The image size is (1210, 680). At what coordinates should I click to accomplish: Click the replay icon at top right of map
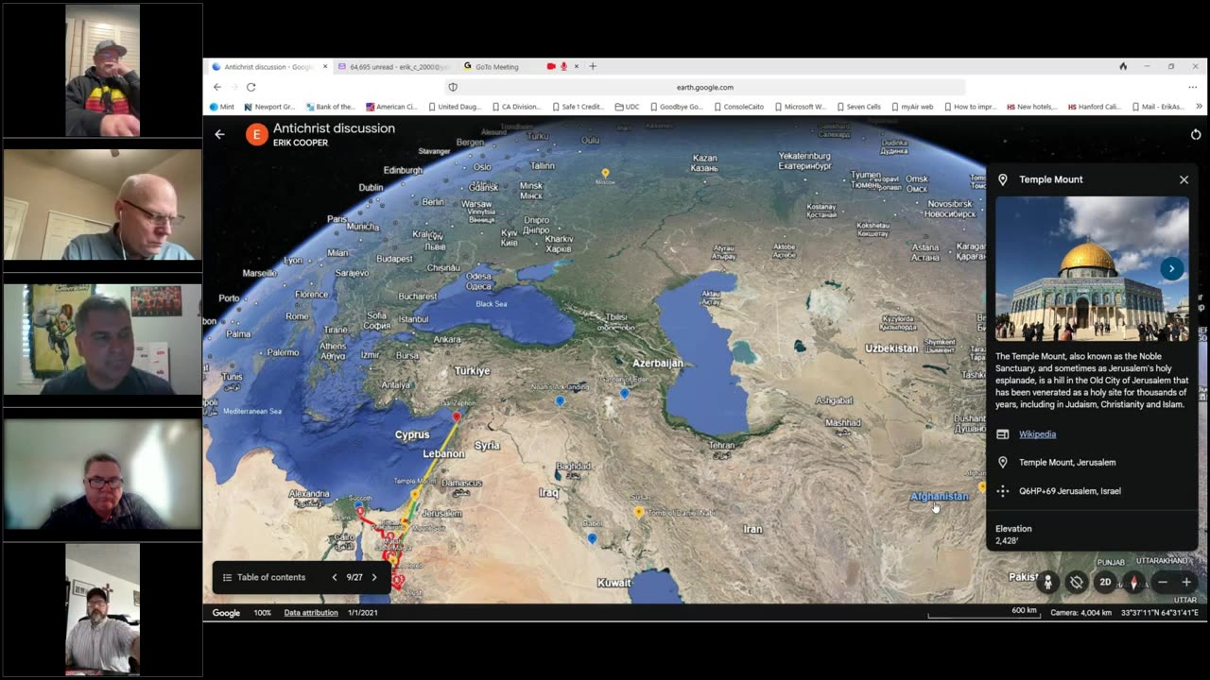[x=1195, y=134]
